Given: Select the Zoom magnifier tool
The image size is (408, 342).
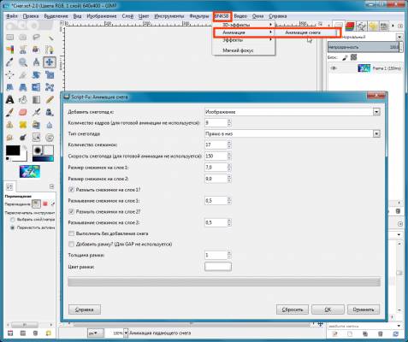Looking at the screenshot, I should point(23,62).
